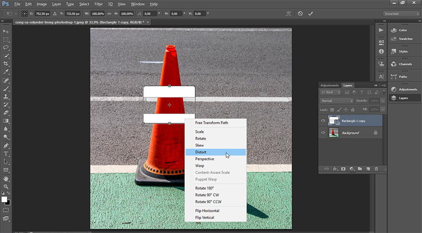Viewport: 422px width, 233px height.
Task: Click the add layer mask icon
Action: tap(343, 169)
